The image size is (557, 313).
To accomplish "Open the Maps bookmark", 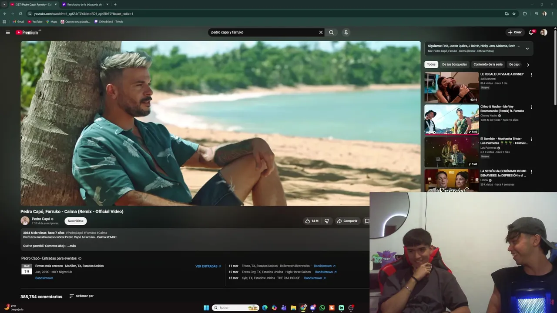I will [51, 22].
